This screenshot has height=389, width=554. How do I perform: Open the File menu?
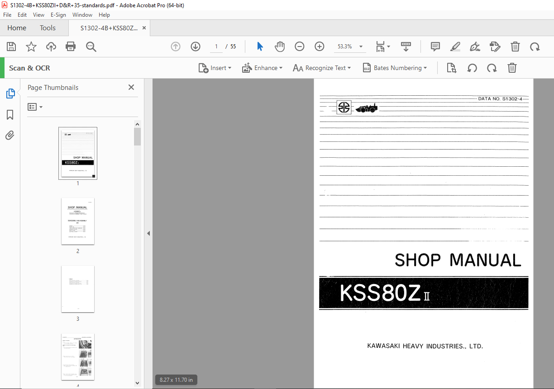click(x=7, y=15)
